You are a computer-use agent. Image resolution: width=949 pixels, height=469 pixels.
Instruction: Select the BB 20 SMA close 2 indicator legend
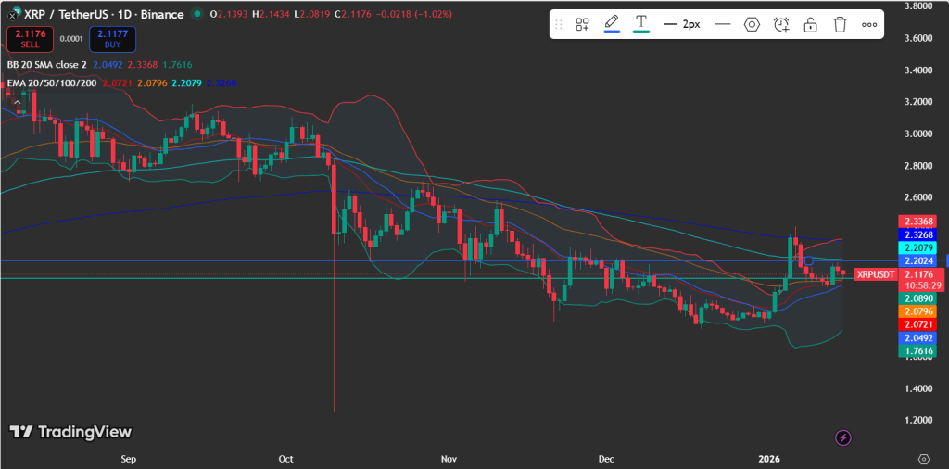click(x=47, y=65)
